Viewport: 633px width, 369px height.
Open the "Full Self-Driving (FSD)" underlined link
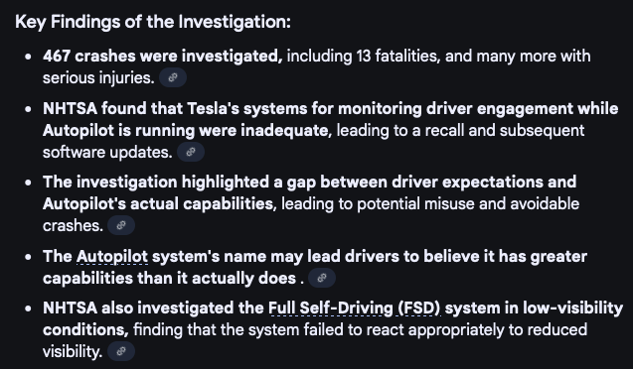[355, 308]
